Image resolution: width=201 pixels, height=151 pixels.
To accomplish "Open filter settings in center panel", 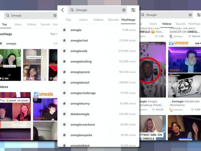I will tap(133, 10).
